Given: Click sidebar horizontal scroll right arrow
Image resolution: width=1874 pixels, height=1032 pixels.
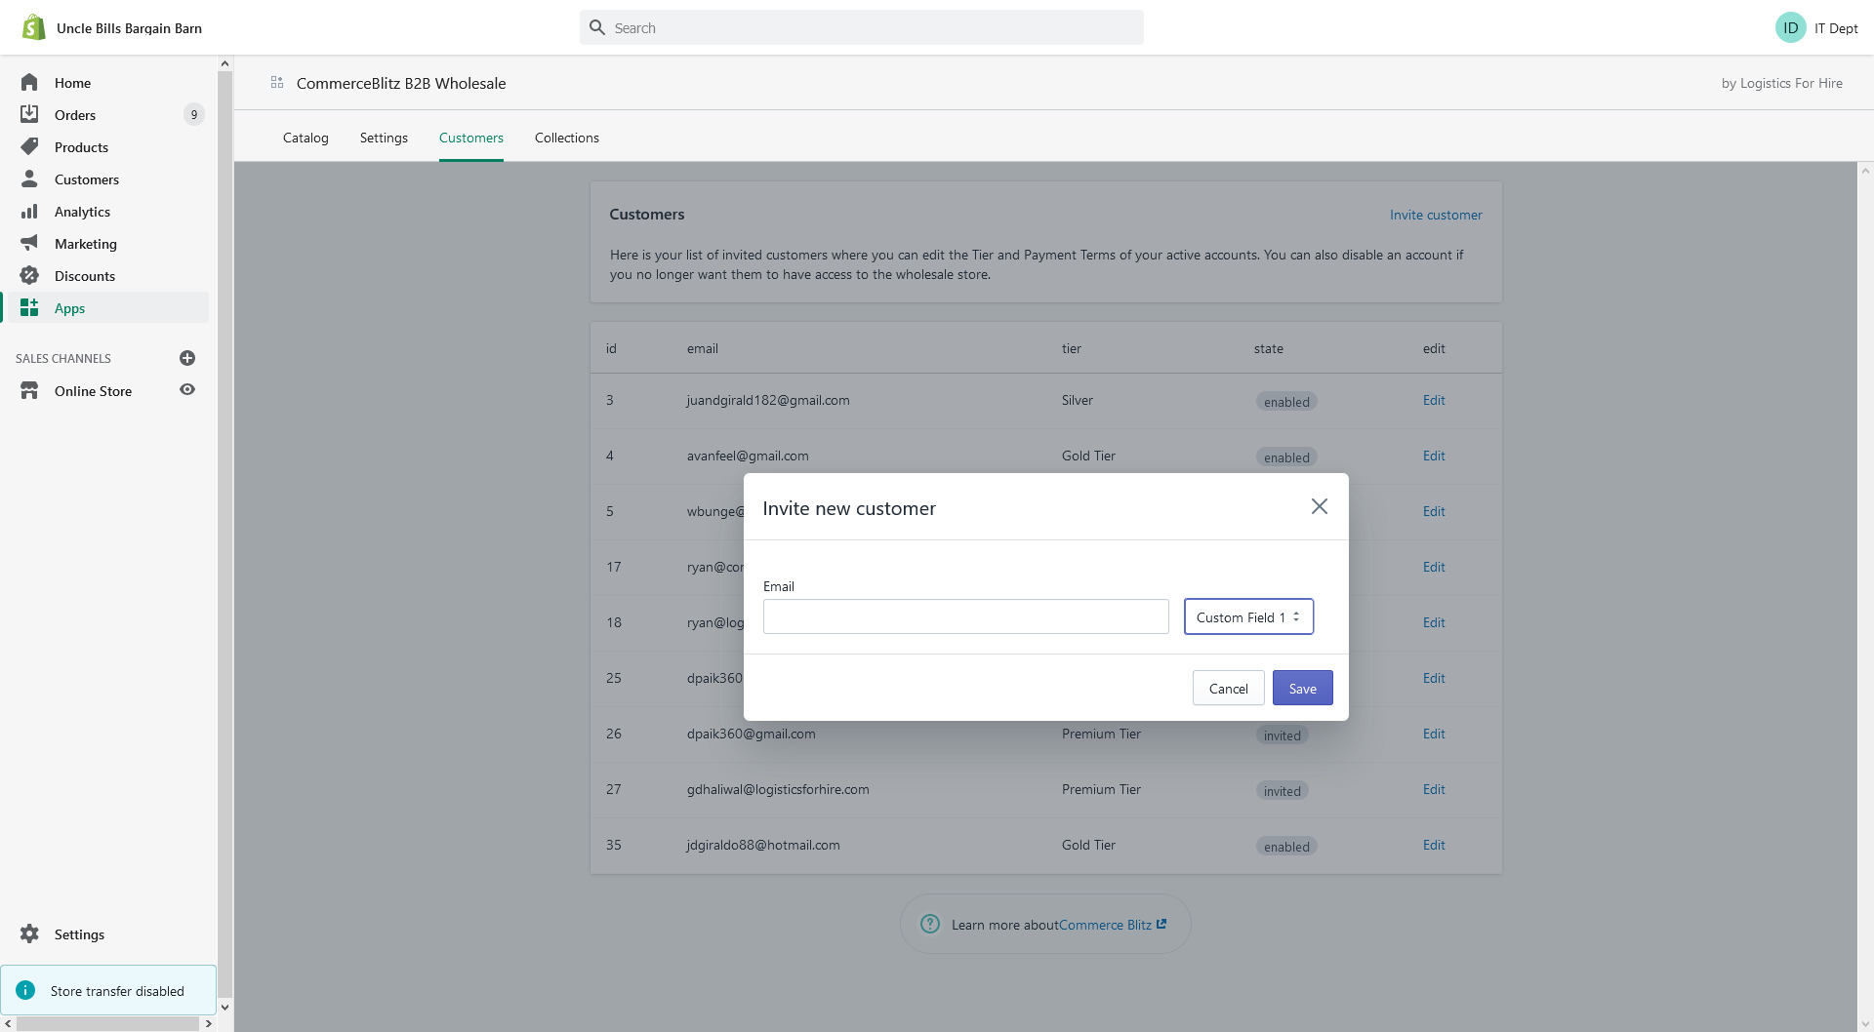Looking at the screenshot, I should pyautogui.click(x=208, y=1023).
